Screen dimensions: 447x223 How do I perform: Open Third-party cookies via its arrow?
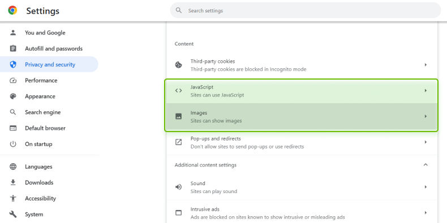tap(425, 65)
